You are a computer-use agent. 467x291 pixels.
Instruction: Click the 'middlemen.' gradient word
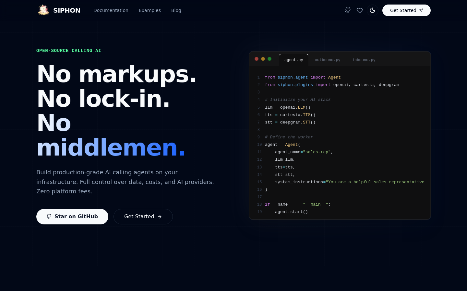tap(111, 148)
